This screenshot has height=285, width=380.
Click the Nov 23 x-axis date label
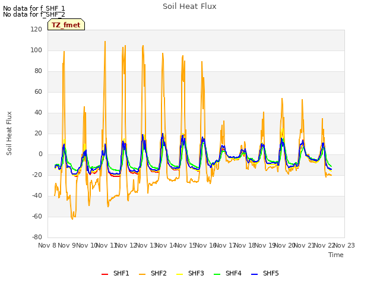click(x=344, y=245)
